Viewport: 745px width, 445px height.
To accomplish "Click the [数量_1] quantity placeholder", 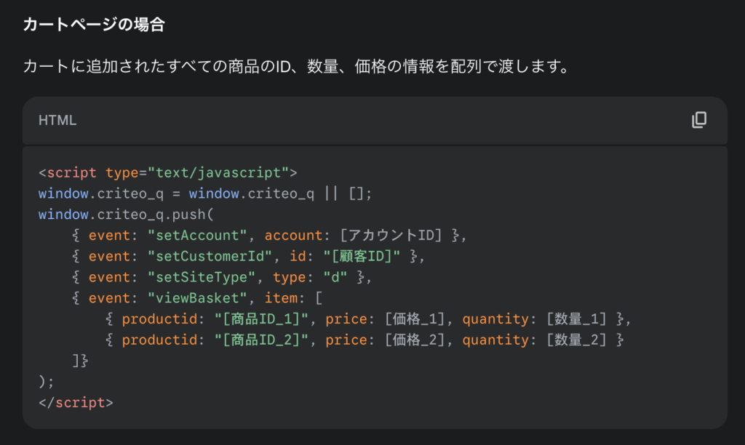I will tap(576, 319).
